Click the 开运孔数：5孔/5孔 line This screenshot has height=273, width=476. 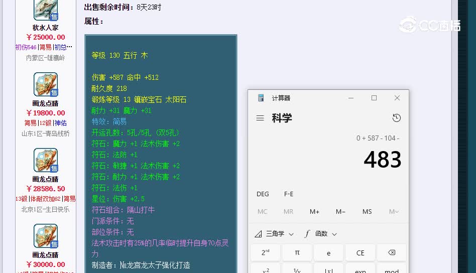(x=136, y=132)
